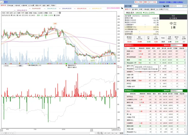
Task: Check the 國泰 row checkbox in buy list
Action: [x=126, y=60]
